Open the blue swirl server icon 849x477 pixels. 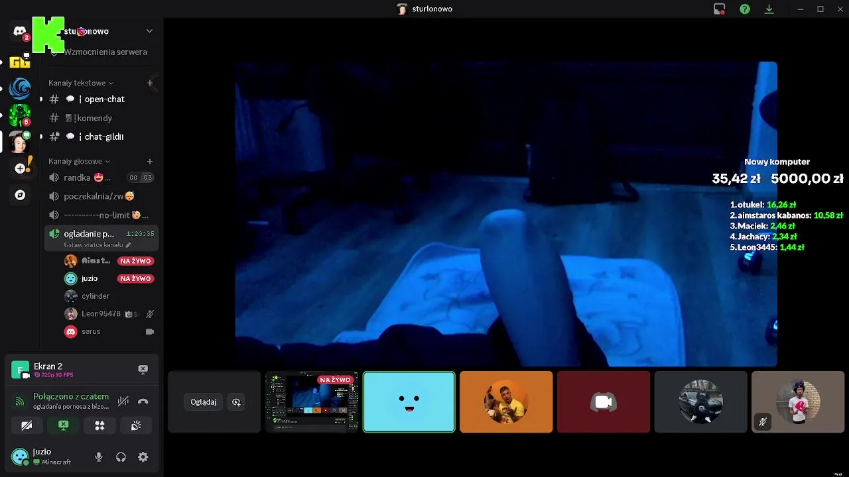pyautogui.click(x=20, y=88)
